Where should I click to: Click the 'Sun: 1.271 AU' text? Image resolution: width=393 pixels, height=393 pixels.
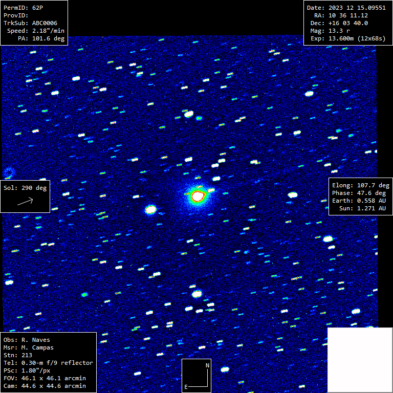tap(362, 208)
